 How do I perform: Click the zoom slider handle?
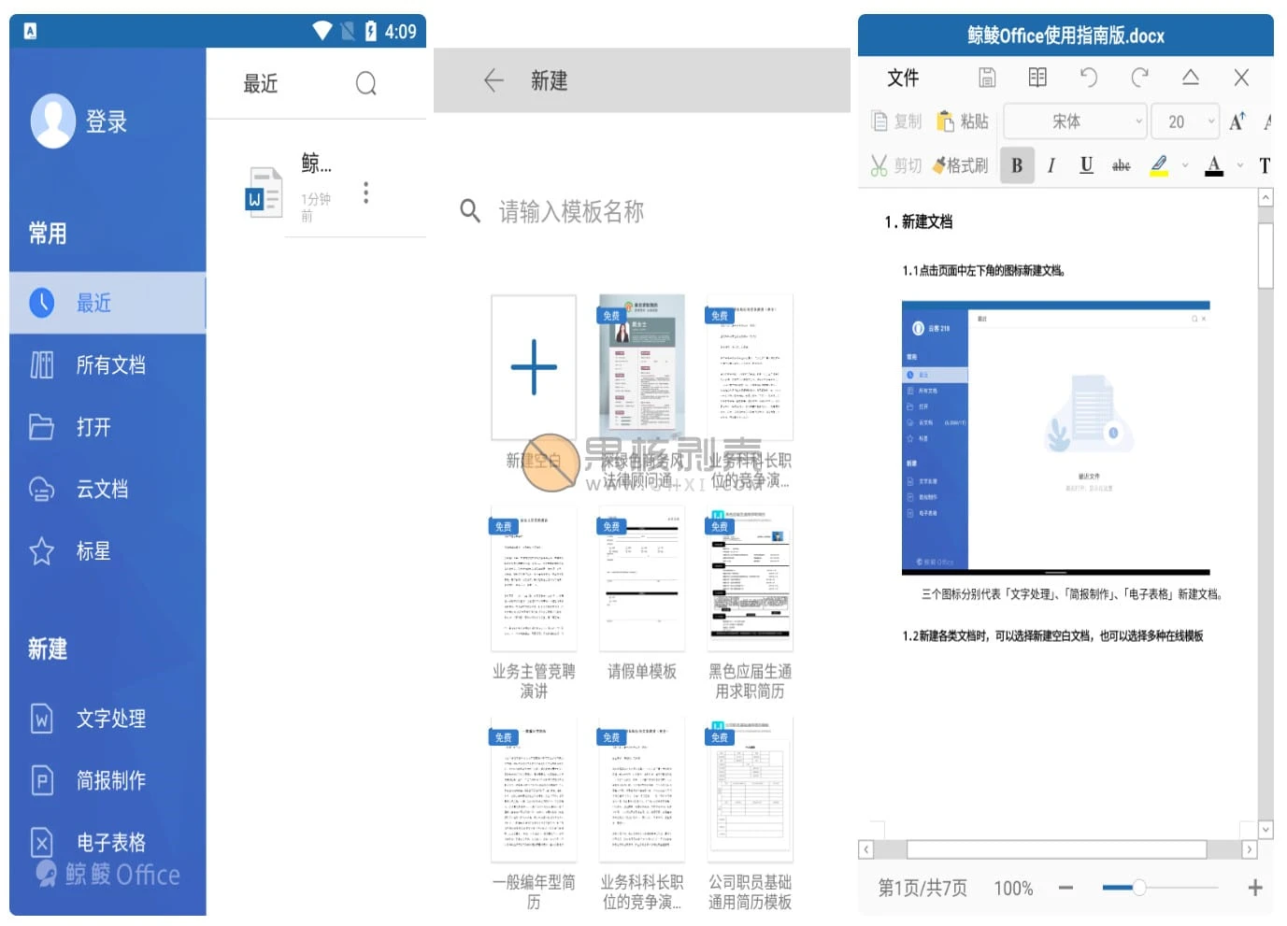click(x=1139, y=888)
